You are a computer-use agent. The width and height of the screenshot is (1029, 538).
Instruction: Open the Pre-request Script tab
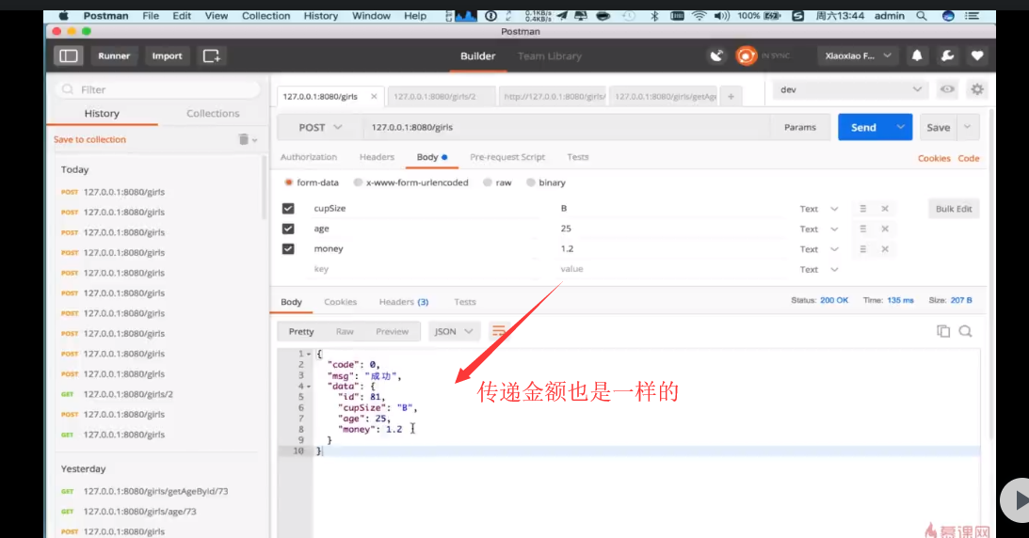pos(507,157)
